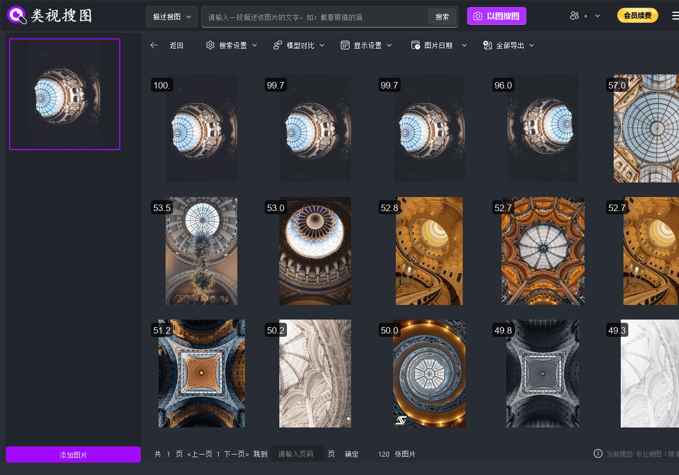Expand the 搜索设置 dropdown arrow
The width and height of the screenshot is (679, 475).
pos(255,45)
